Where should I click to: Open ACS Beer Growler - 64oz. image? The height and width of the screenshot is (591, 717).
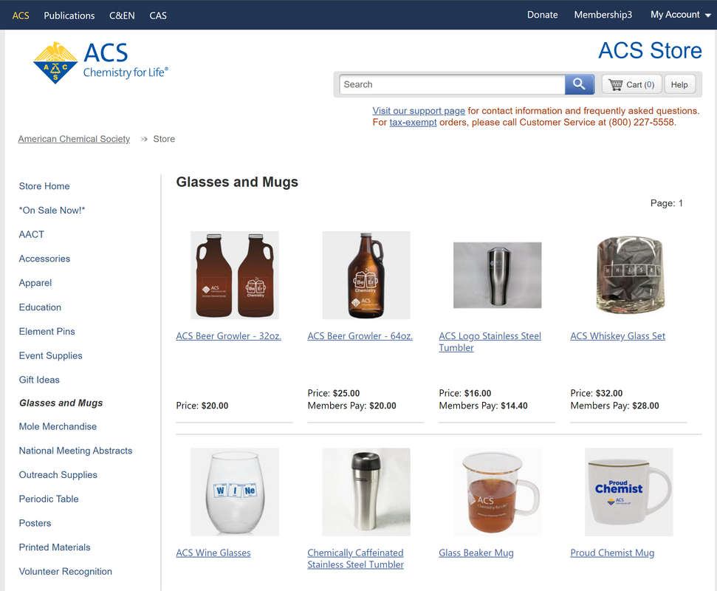(366, 275)
